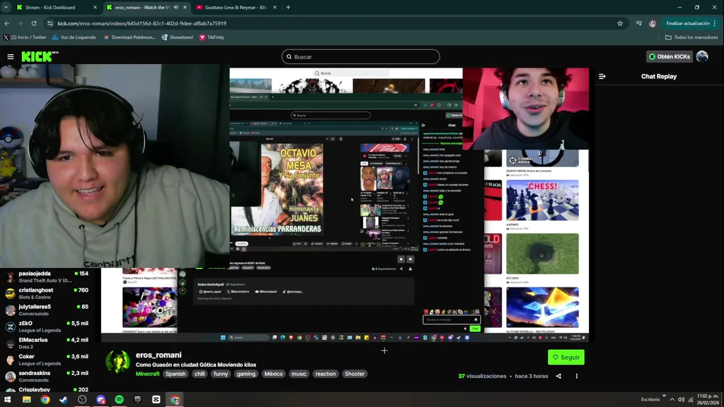Reload the current Kick page
The height and width of the screenshot is (407, 724).
(x=34, y=23)
